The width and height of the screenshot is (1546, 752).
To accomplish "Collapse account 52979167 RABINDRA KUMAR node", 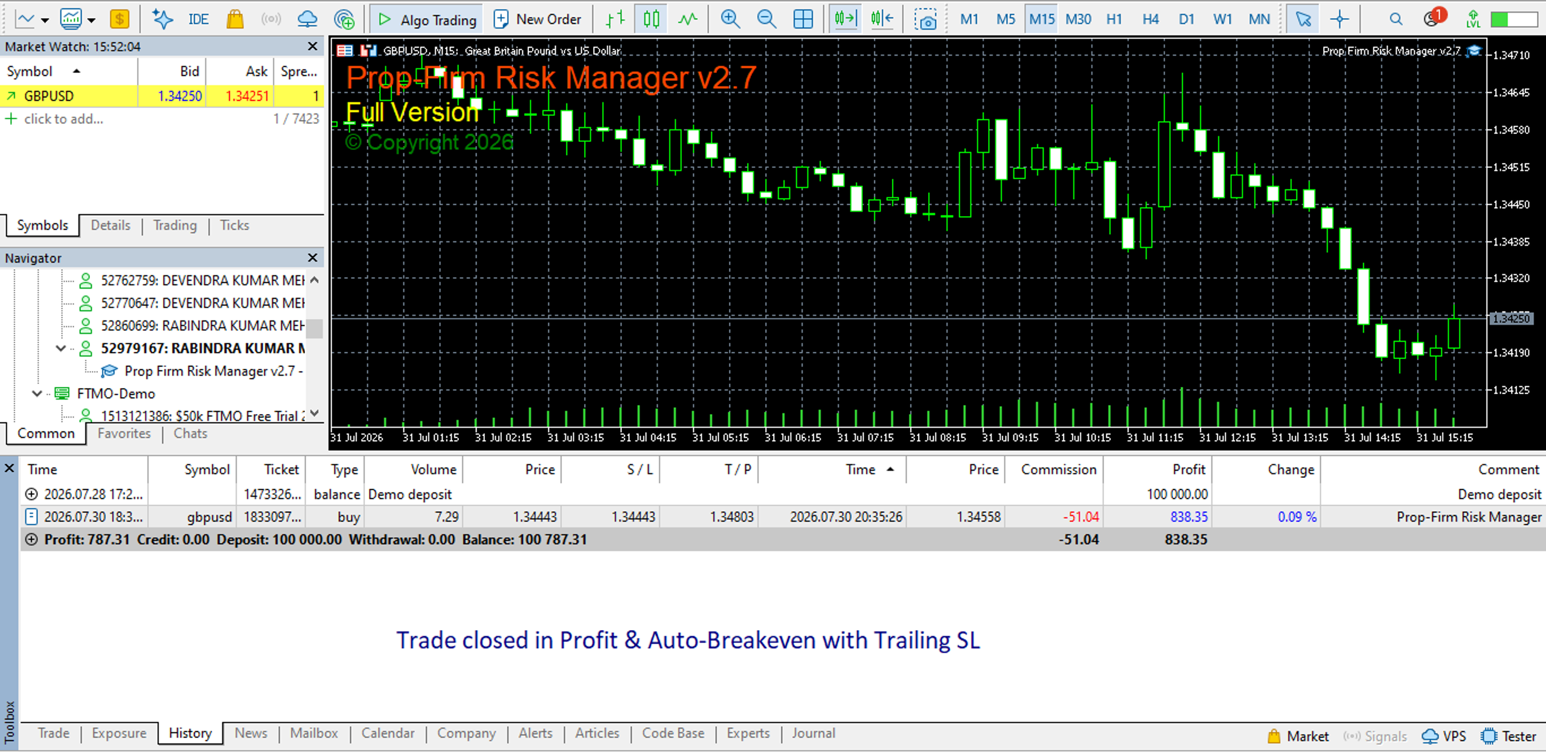I will tap(60, 348).
